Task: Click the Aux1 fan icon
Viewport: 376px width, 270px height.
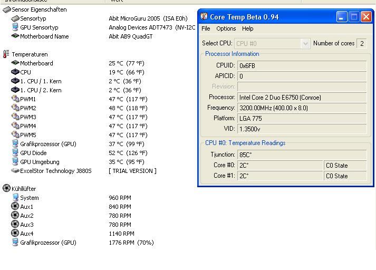Action: (15, 206)
